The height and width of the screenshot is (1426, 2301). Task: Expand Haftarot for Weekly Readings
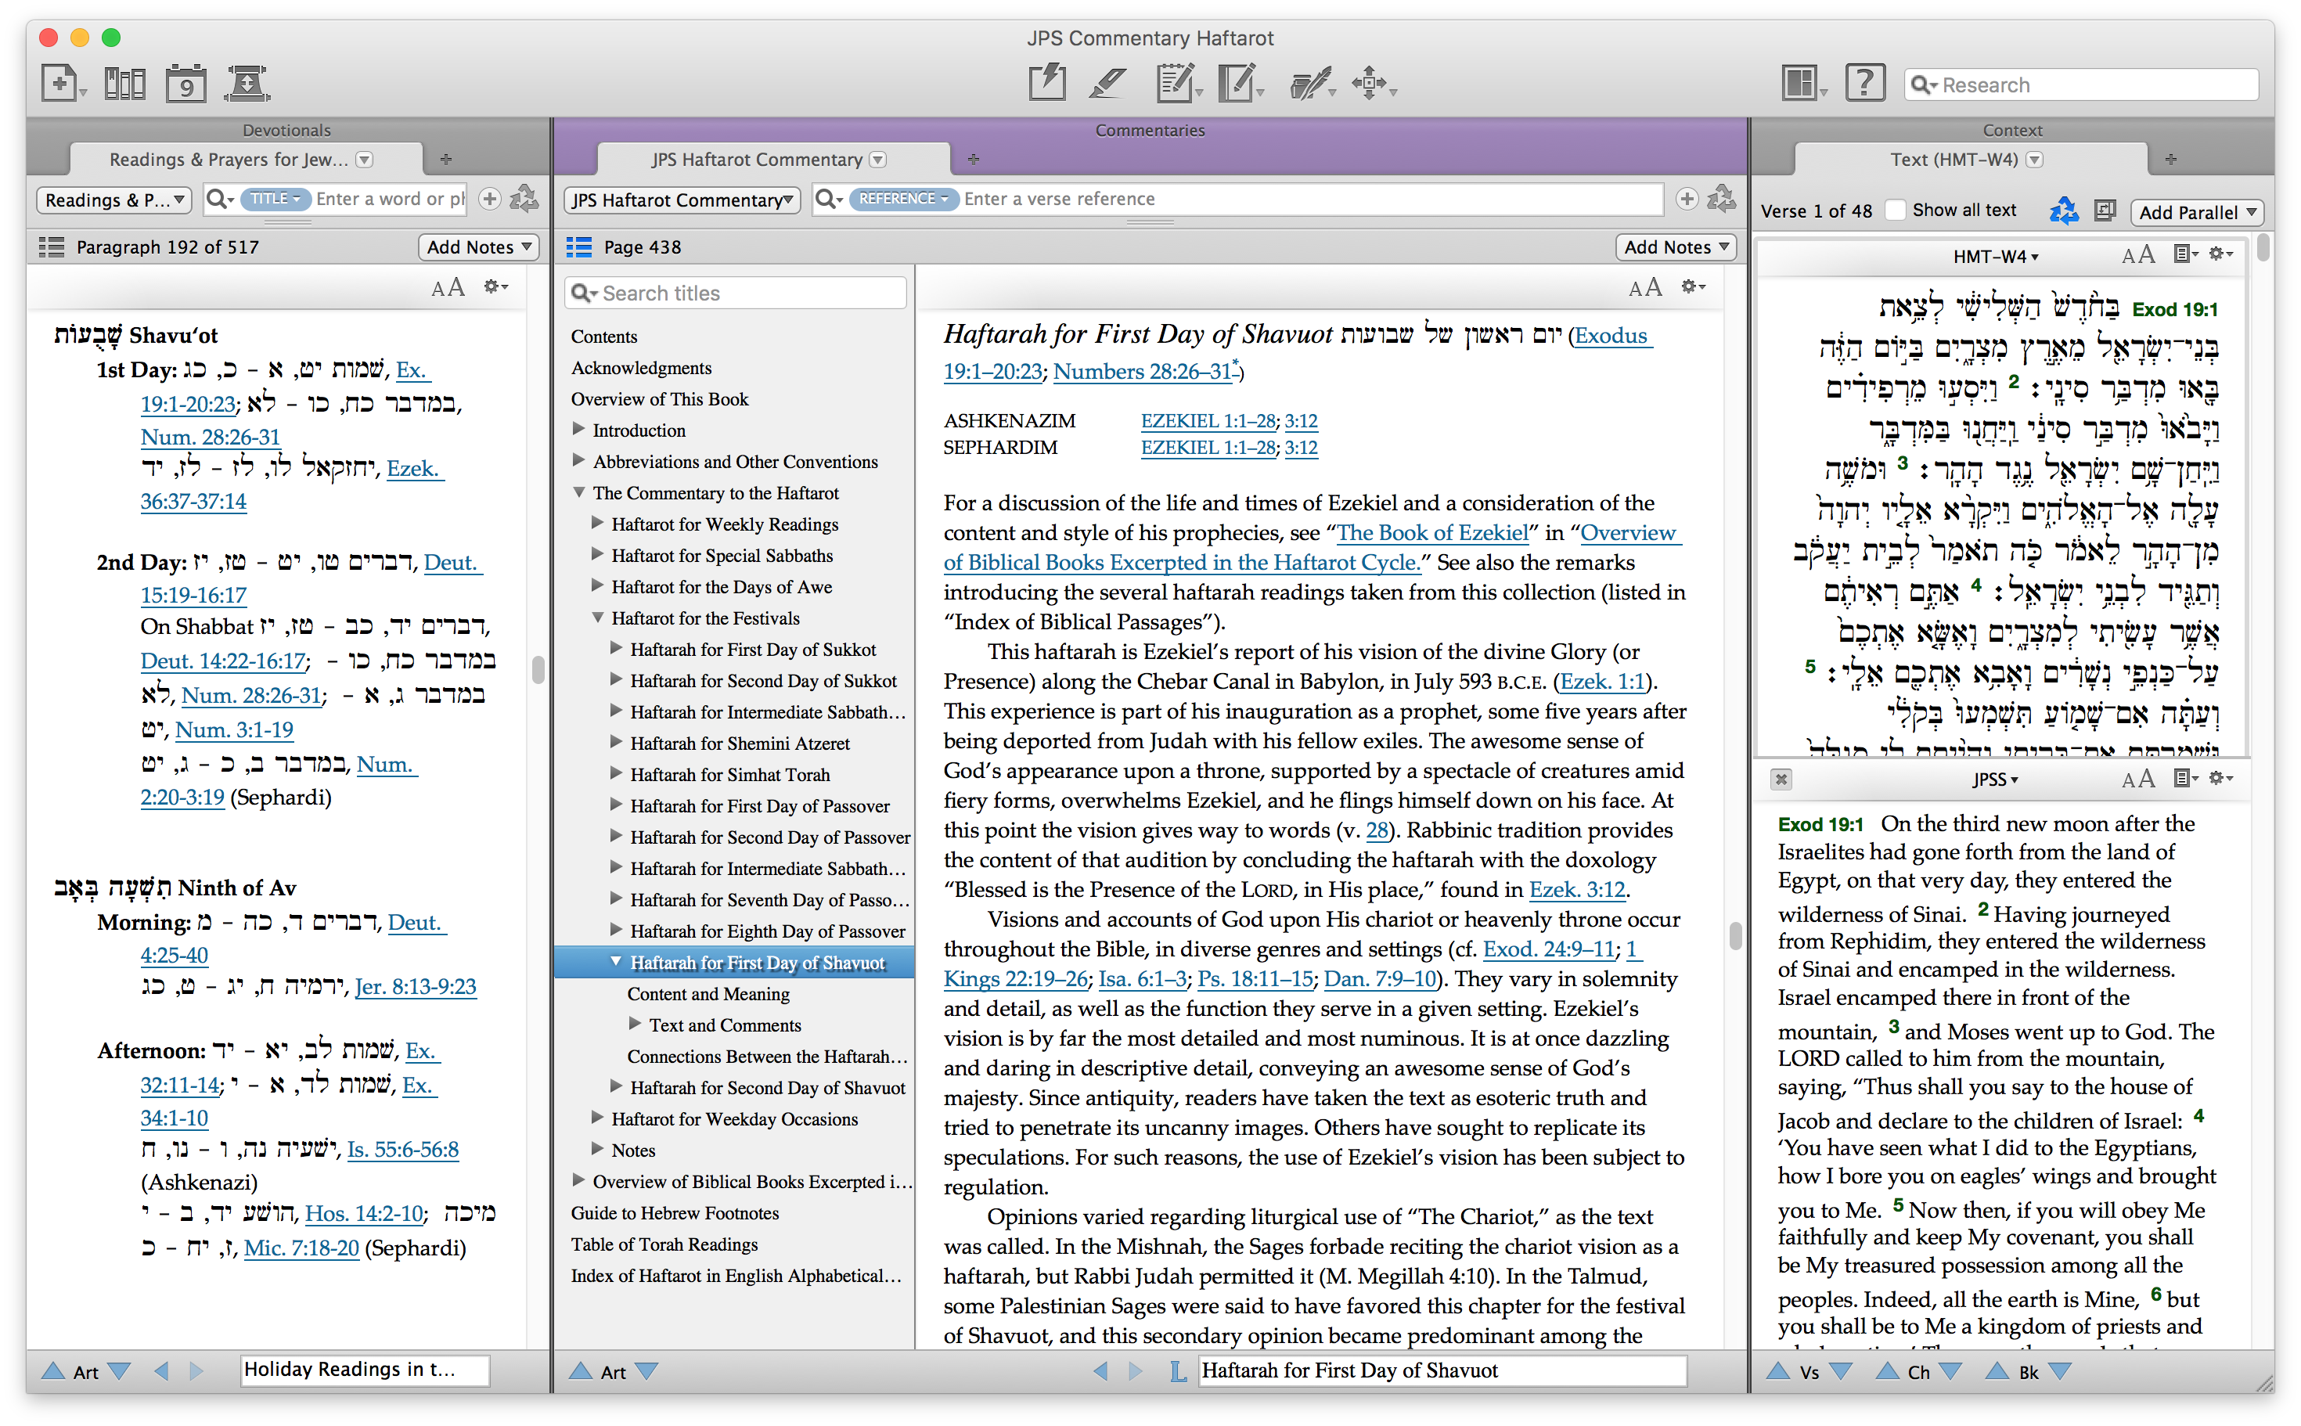tap(597, 523)
